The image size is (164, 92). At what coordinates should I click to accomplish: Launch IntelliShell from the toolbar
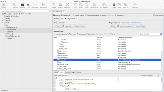22,6
